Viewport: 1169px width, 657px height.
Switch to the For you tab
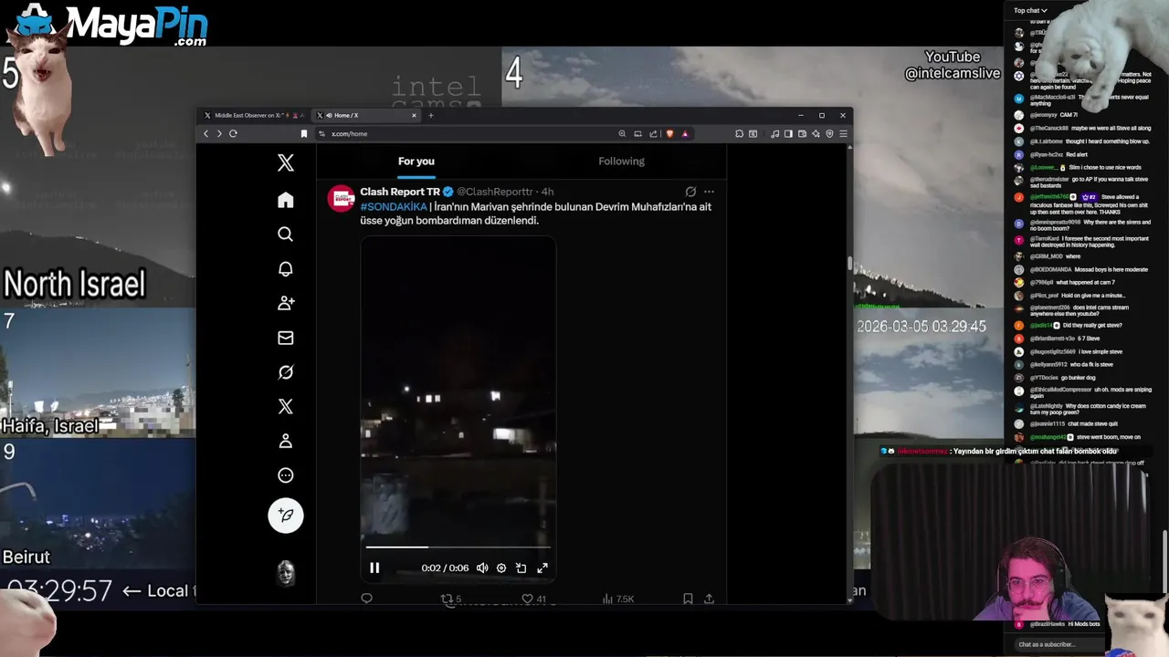tap(416, 162)
